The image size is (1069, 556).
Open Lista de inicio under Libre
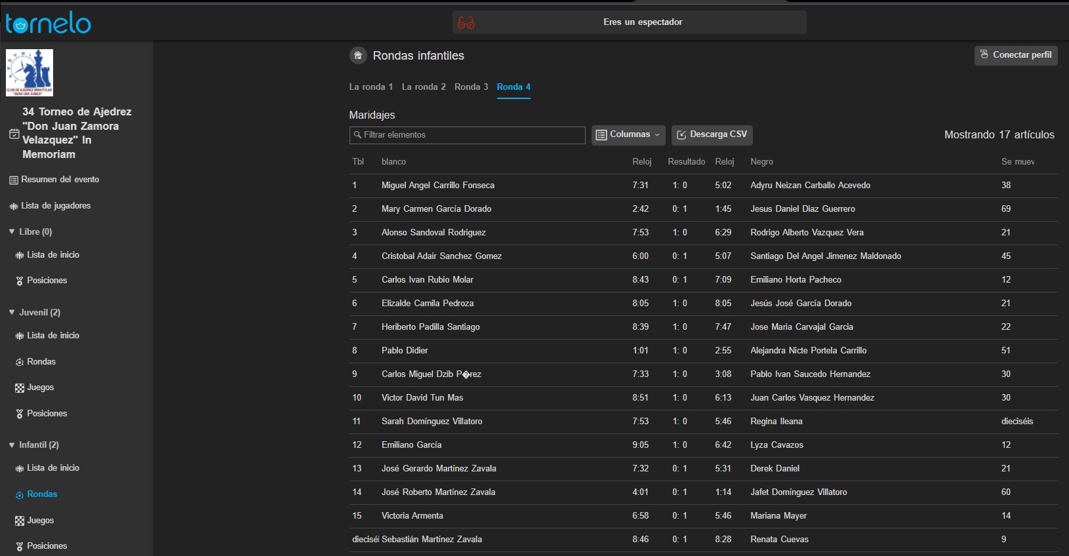(52, 255)
